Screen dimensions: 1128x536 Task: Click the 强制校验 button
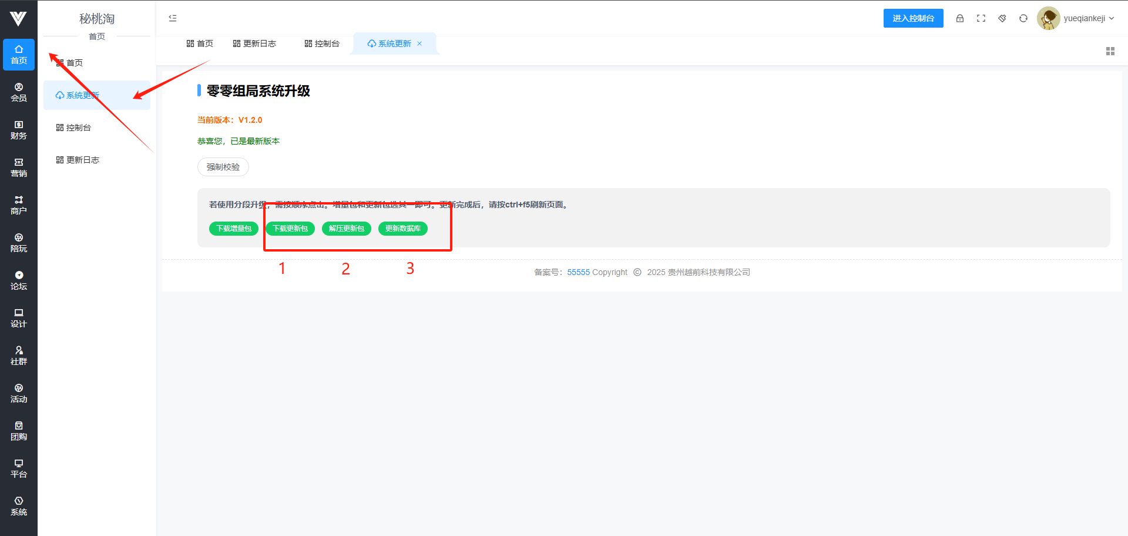tap(223, 167)
